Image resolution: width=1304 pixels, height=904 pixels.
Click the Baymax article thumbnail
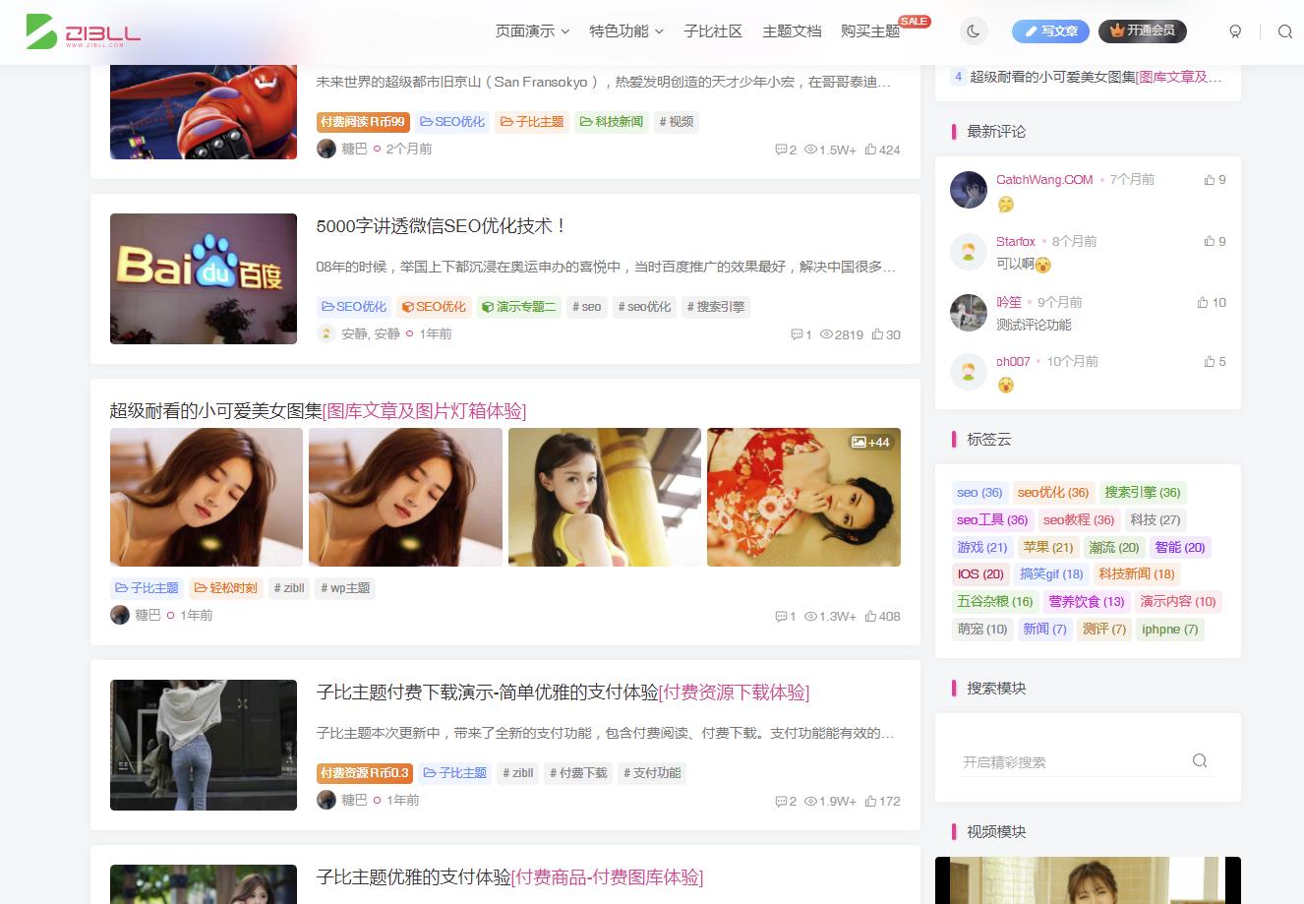204,112
